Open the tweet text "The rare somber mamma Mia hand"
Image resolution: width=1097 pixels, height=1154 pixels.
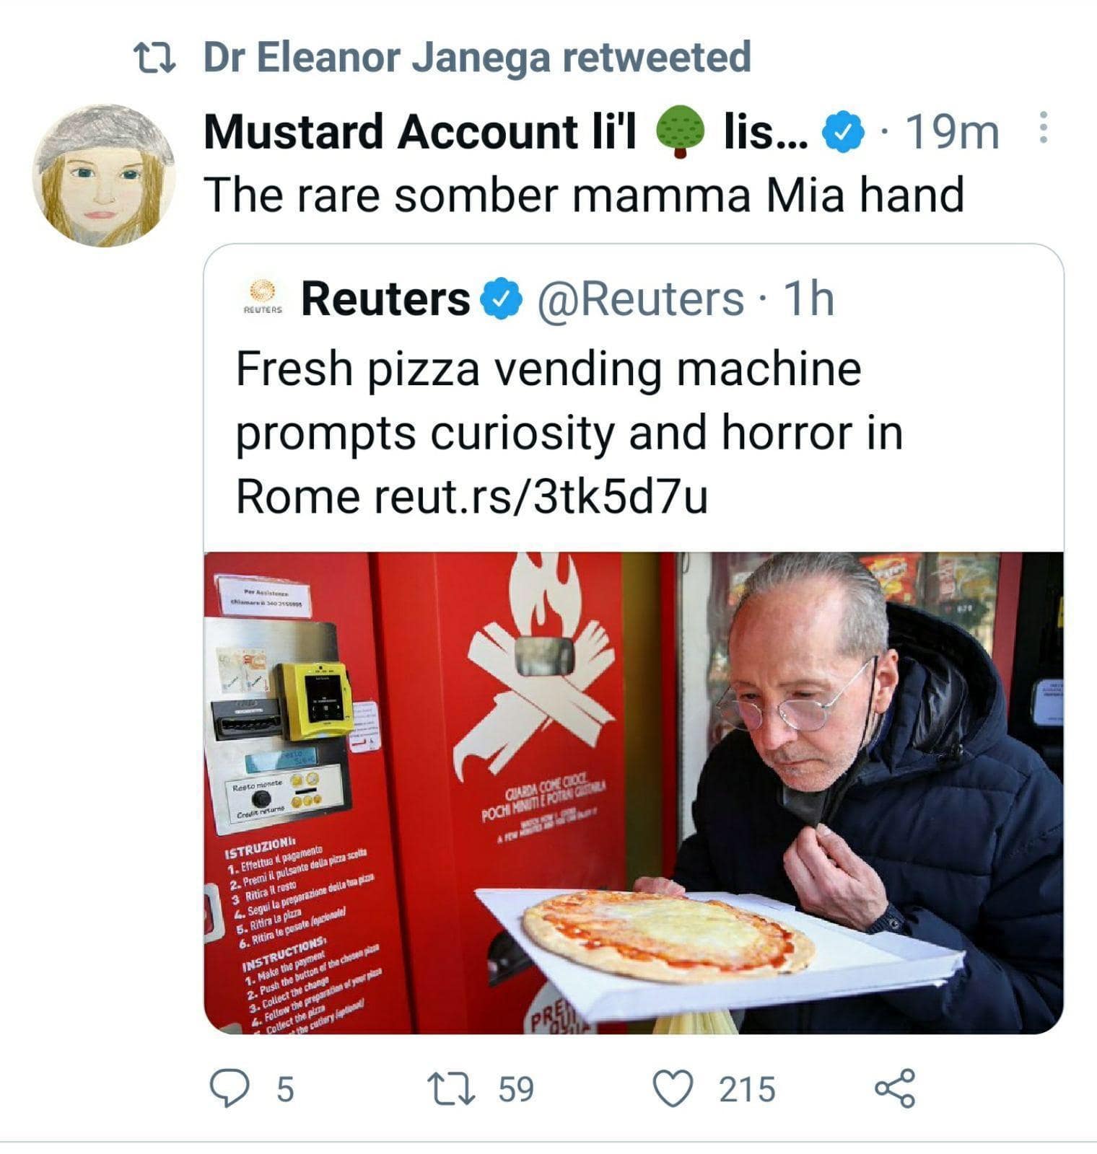(x=583, y=195)
